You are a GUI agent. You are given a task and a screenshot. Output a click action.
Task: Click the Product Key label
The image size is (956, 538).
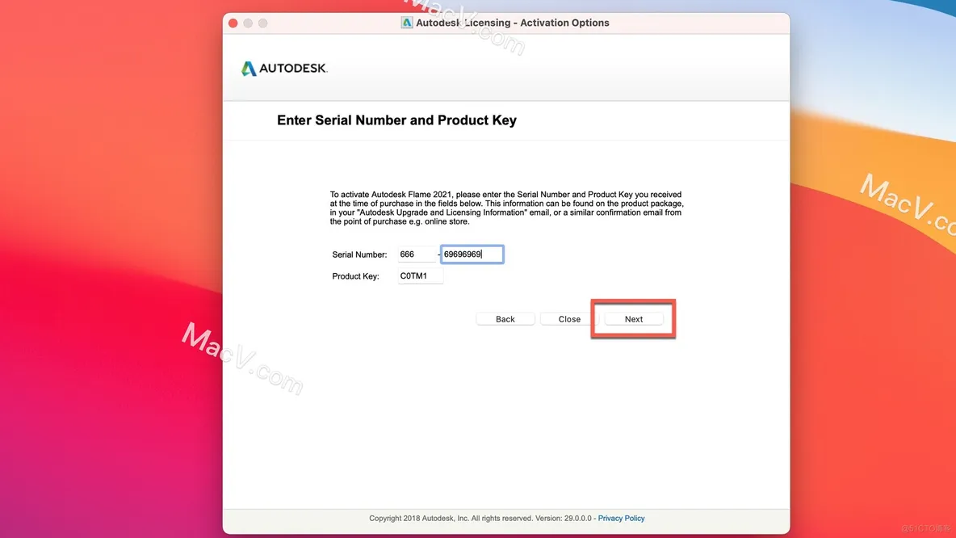[x=355, y=276]
